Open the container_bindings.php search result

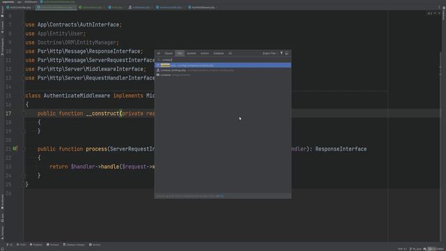223,70
